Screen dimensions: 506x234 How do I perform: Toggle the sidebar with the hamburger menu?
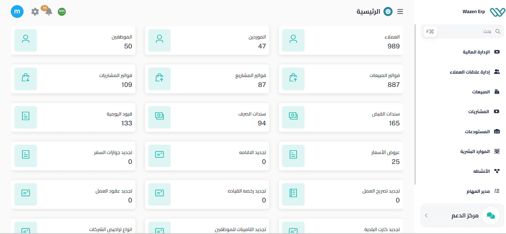[400, 11]
